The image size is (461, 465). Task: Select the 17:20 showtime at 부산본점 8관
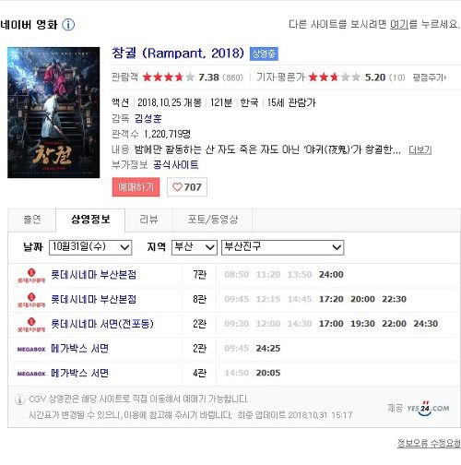point(331,299)
